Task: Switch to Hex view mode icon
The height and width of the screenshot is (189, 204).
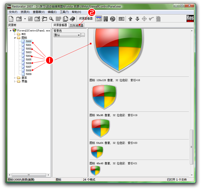Action: click(x=106, y=19)
